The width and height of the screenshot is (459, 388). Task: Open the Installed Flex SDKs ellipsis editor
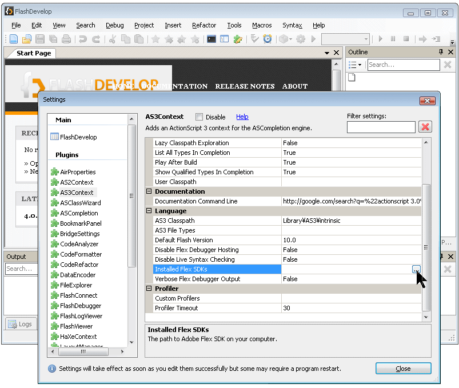coord(416,269)
